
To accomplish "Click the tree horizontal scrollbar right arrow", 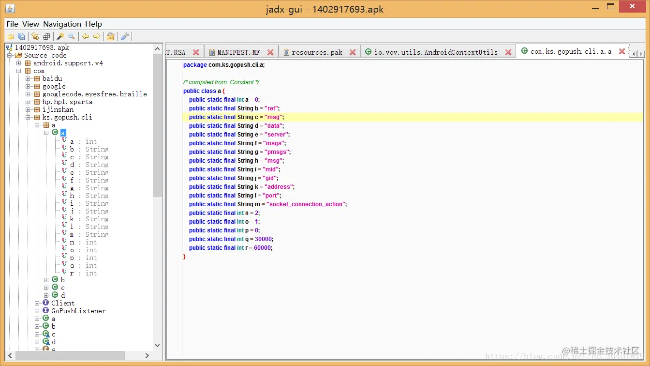I will 148,355.
